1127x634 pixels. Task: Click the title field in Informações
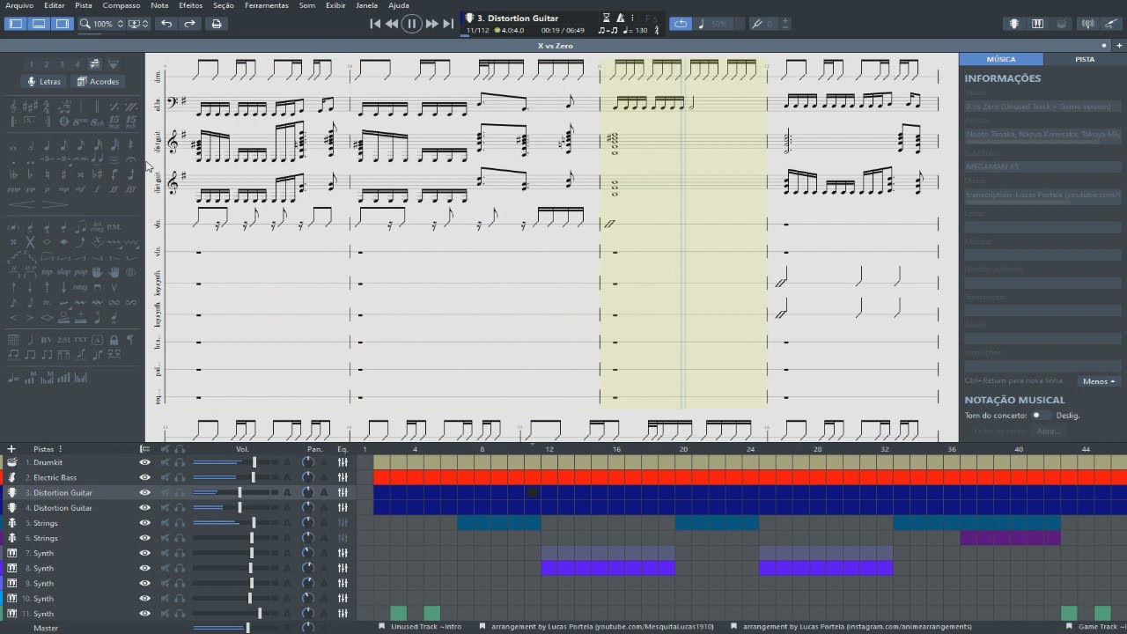coord(1042,106)
